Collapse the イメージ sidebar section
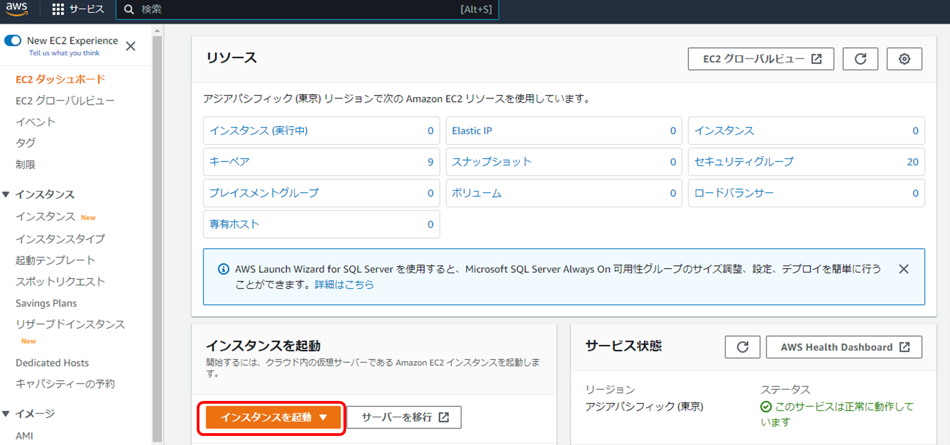This screenshot has height=445, width=950. pos(5,413)
